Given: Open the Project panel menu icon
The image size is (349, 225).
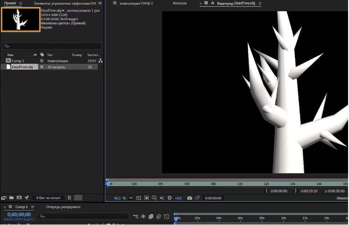Looking at the screenshot, I should pyautogui.click(x=21, y=3).
